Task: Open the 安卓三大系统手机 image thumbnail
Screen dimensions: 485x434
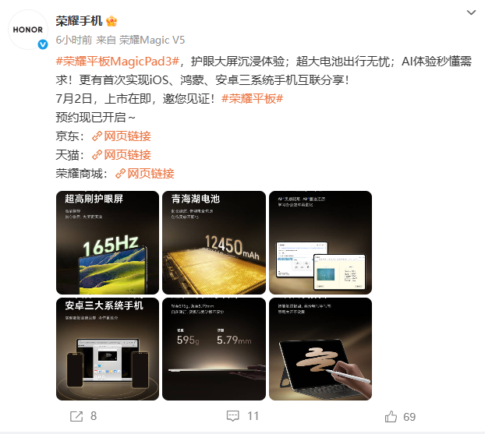Action: tap(108, 349)
